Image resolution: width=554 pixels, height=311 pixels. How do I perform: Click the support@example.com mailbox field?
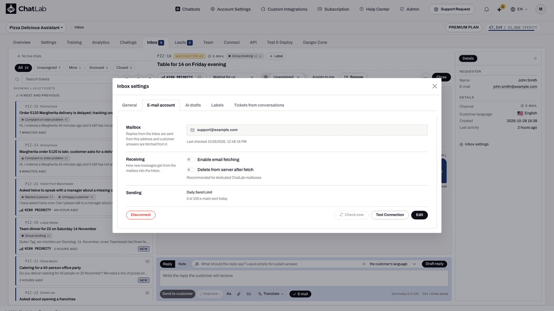click(307, 130)
